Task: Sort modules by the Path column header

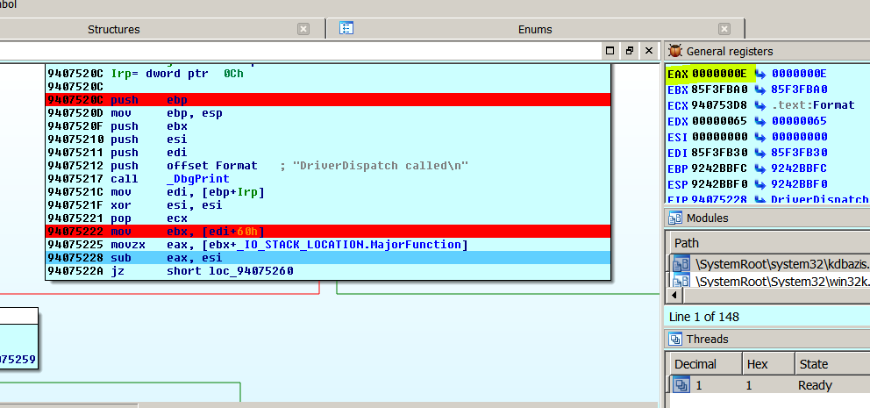Action: coord(689,241)
